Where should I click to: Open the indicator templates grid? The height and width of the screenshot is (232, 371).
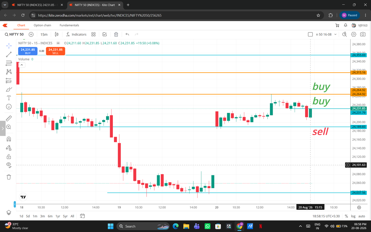click(93, 34)
